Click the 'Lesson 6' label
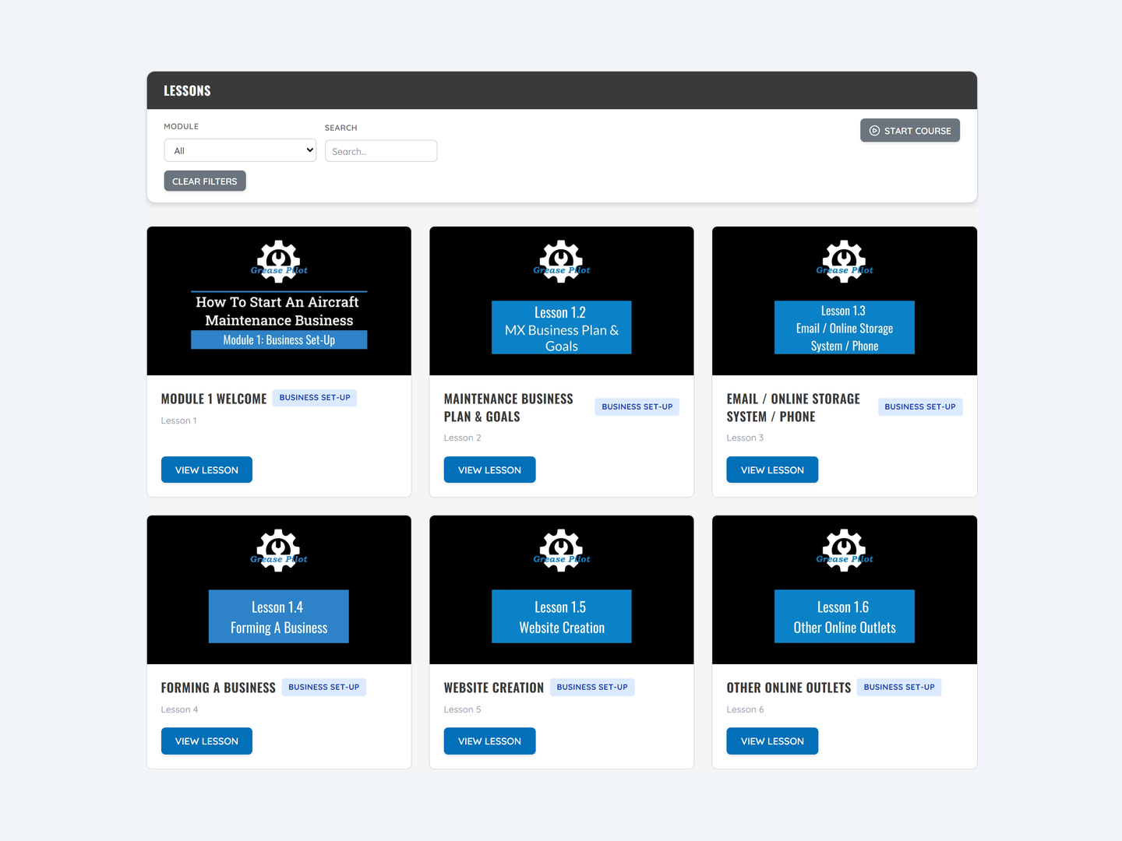The image size is (1122, 841). click(746, 709)
